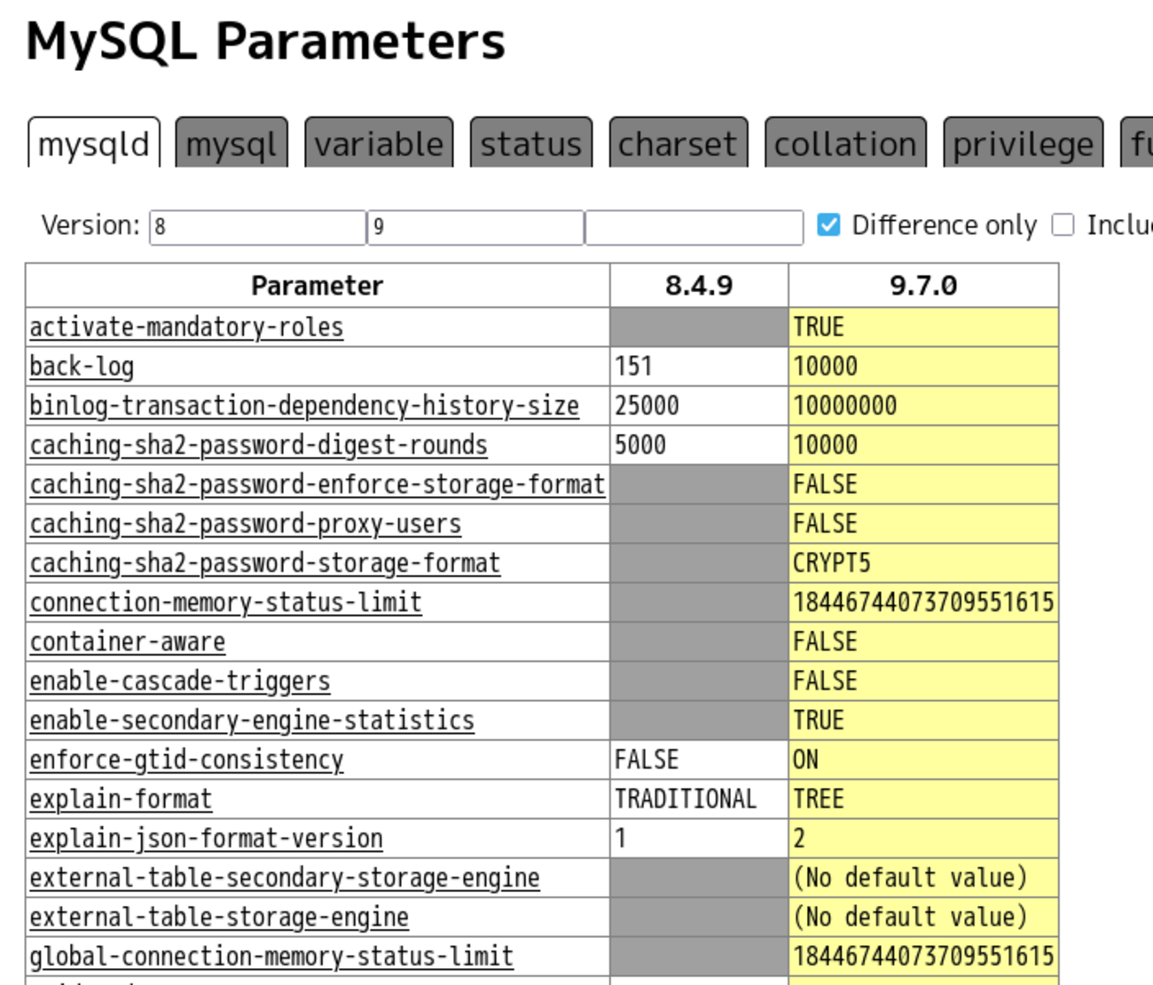Select the charset tab

point(678,143)
